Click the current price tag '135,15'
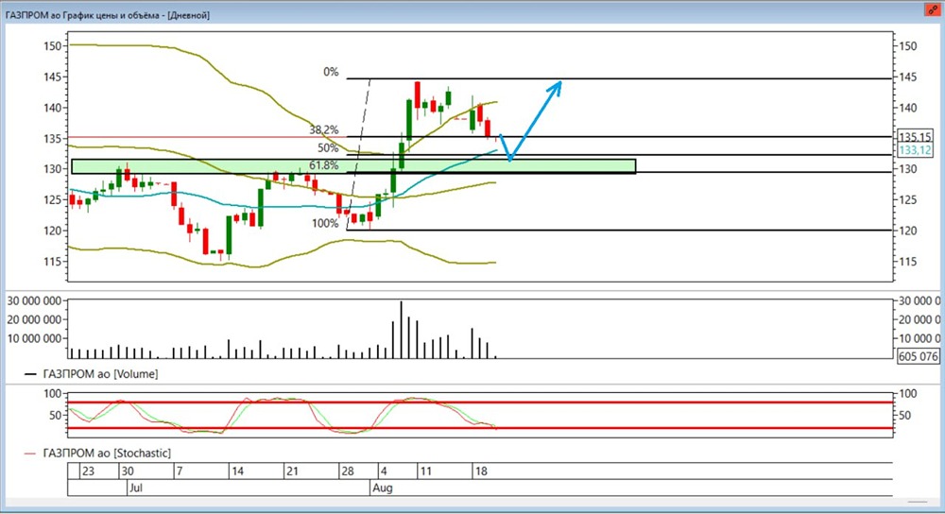945x514 pixels. tap(915, 137)
